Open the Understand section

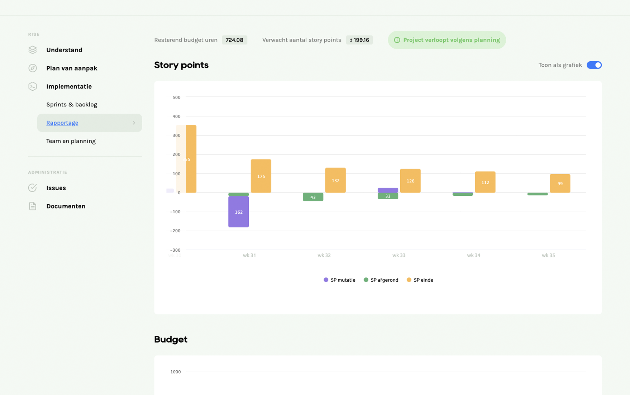(64, 50)
